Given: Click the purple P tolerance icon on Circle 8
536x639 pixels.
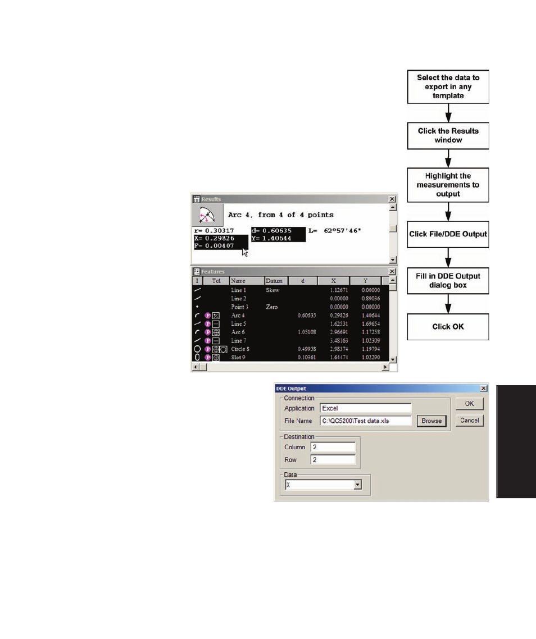Looking at the screenshot, I should (x=208, y=349).
